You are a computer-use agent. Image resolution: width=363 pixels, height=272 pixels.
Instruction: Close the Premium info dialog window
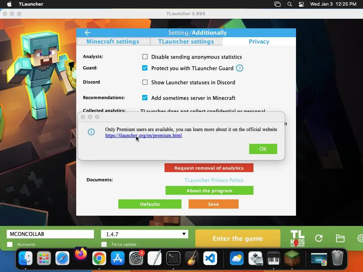click(x=83, y=117)
